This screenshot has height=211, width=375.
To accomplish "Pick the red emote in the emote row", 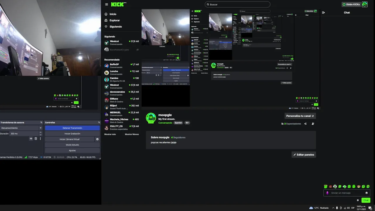I will tap(330, 186).
